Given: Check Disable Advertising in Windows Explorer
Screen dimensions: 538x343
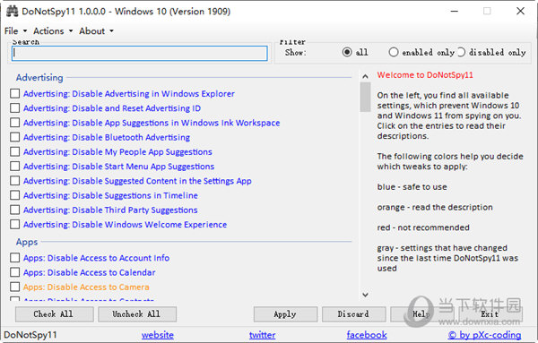Looking at the screenshot, I should (14, 93).
